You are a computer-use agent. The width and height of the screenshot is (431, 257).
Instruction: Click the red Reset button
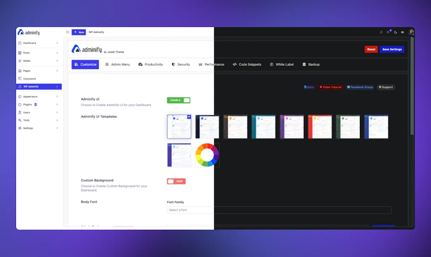pyautogui.click(x=371, y=50)
